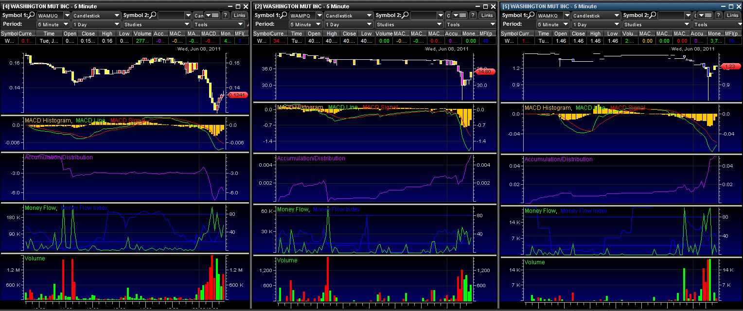The image size is (743, 311).
Task: Click Symbol 1 search magnifier in window [2]
Action: click(283, 15)
